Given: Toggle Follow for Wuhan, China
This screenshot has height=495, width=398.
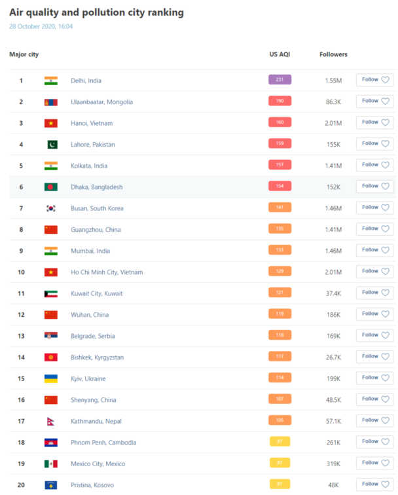Looking at the screenshot, I should (x=374, y=314).
